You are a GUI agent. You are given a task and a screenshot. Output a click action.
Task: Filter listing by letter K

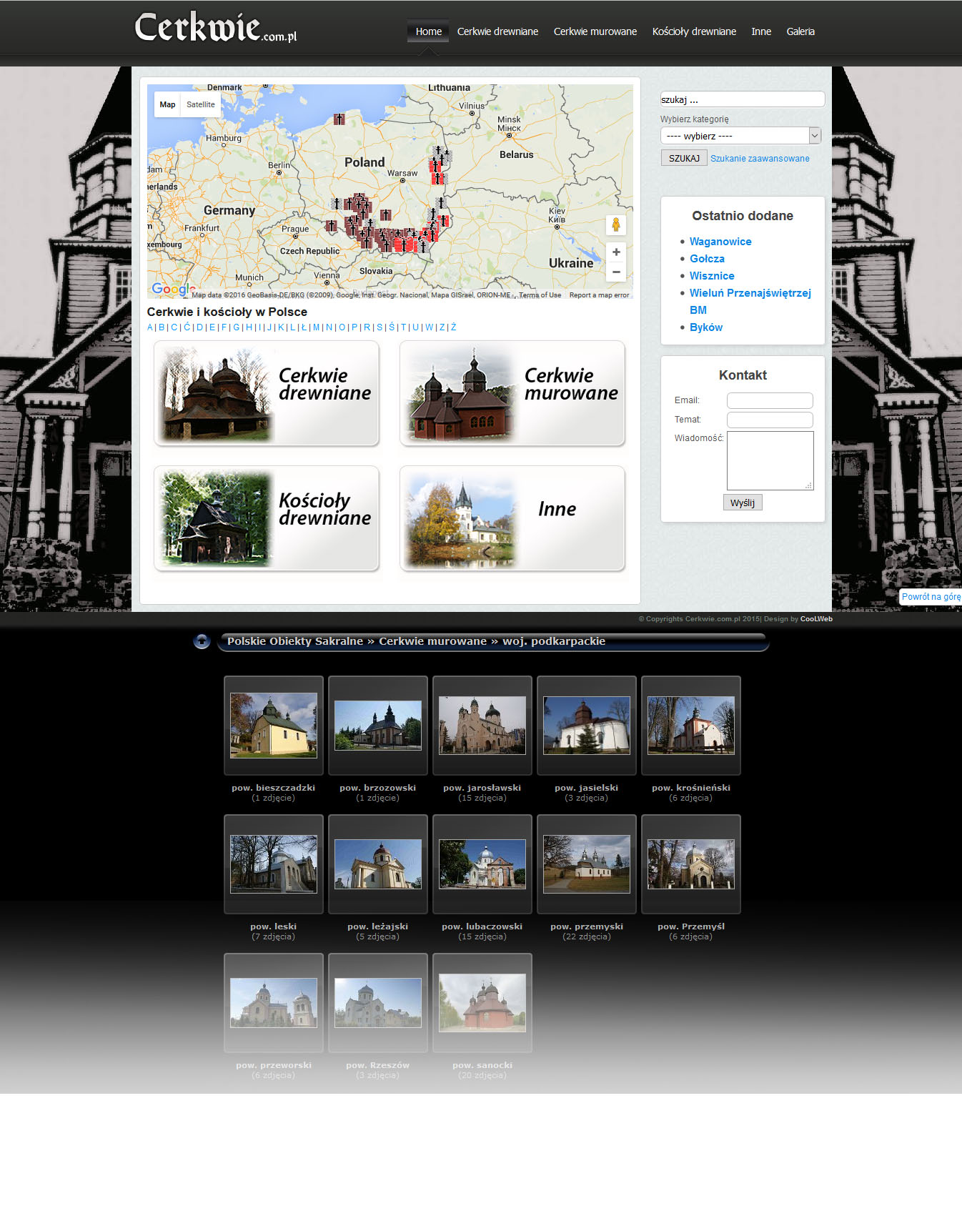(281, 327)
